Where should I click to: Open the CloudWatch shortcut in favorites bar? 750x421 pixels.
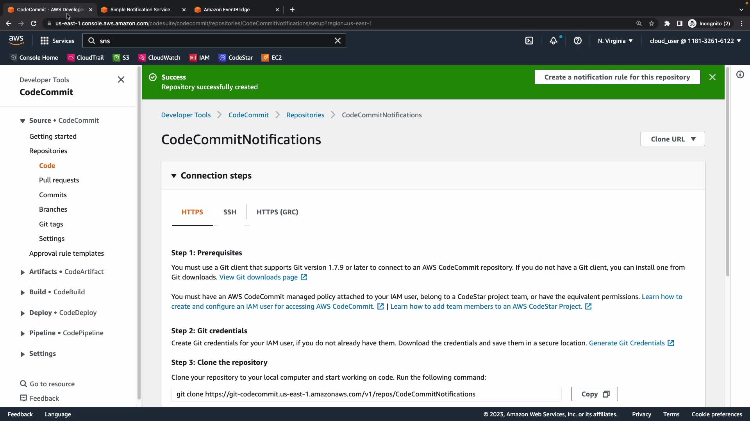click(x=159, y=58)
